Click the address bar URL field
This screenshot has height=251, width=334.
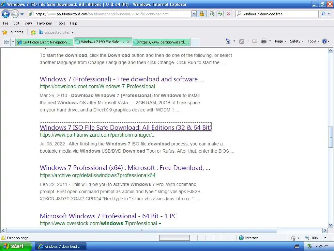point(110,14)
